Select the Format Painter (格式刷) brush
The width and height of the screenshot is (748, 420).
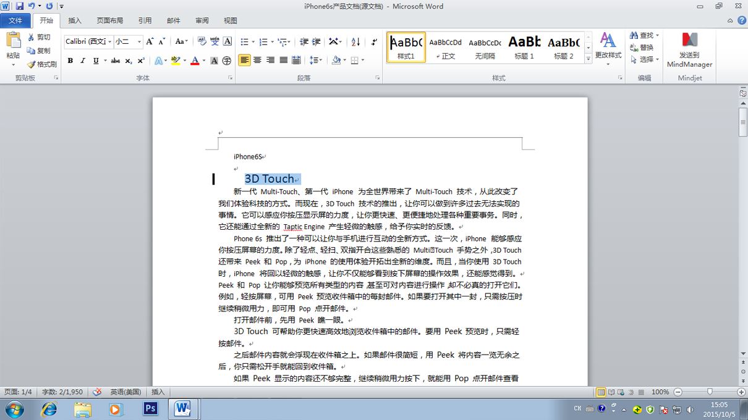(x=42, y=64)
